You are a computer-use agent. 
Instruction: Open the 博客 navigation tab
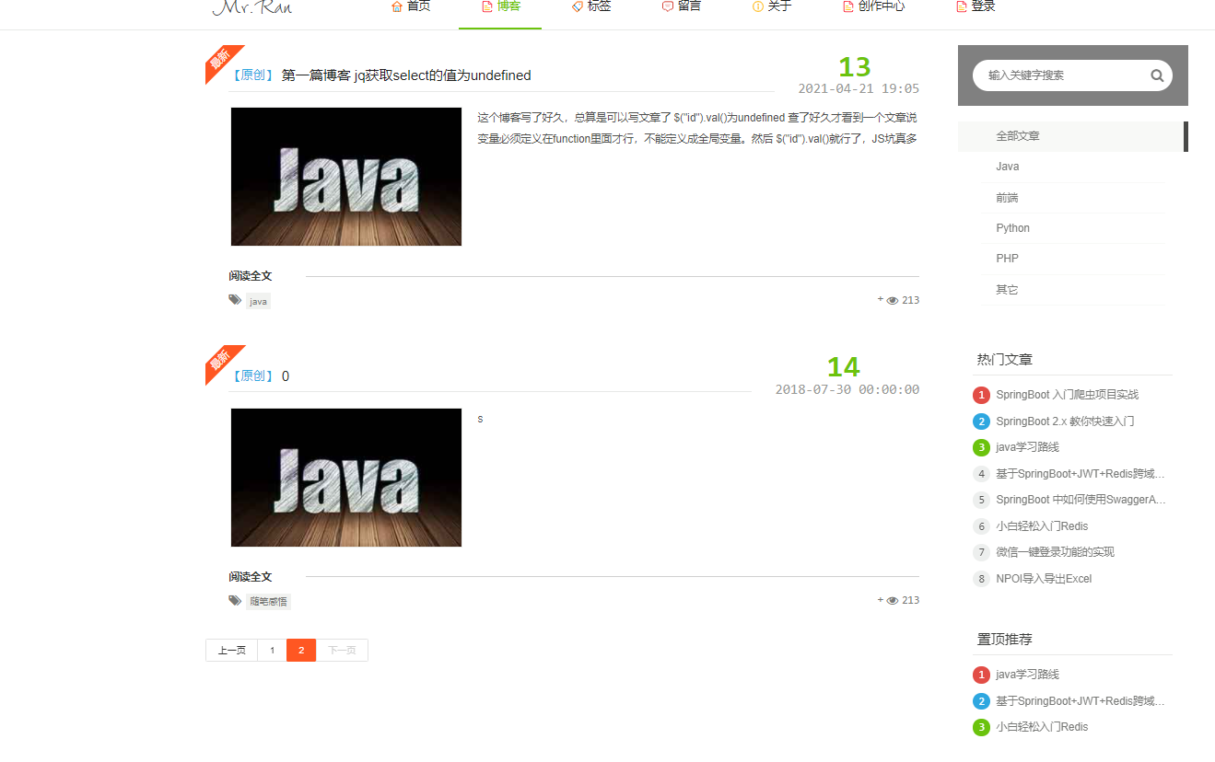pos(500,6)
